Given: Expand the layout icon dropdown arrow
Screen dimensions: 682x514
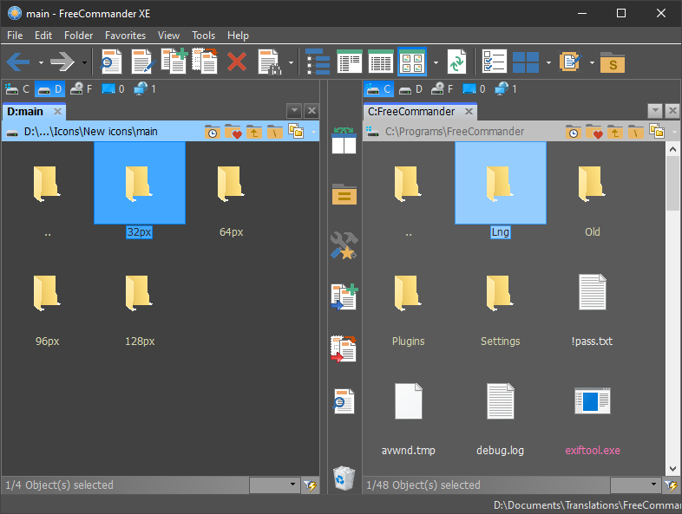Looking at the screenshot, I should (x=548, y=62).
